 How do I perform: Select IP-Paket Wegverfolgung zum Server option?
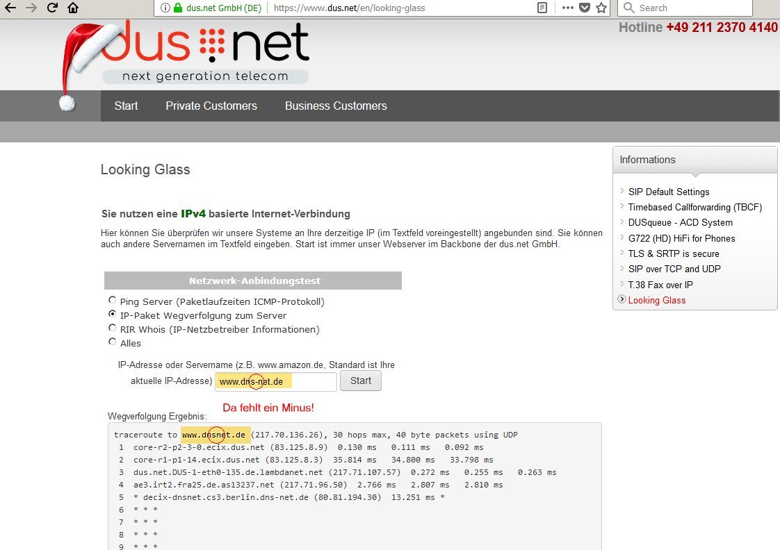coord(113,315)
